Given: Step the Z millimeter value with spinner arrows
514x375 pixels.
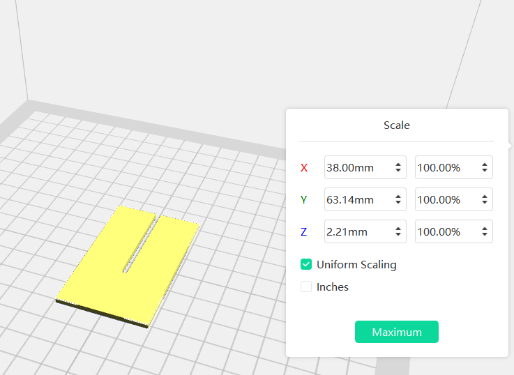Looking at the screenshot, I should click(x=398, y=231).
